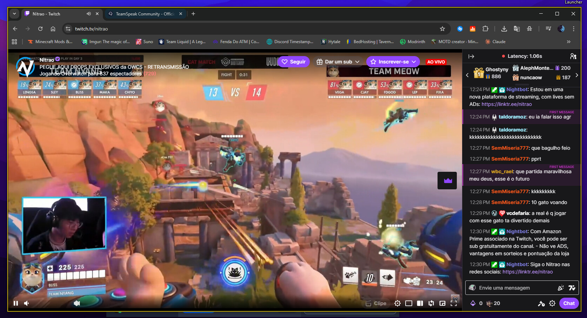Click the Envie uma mensagem field
Screen dimensions: 587x318
click(x=516, y=288)
